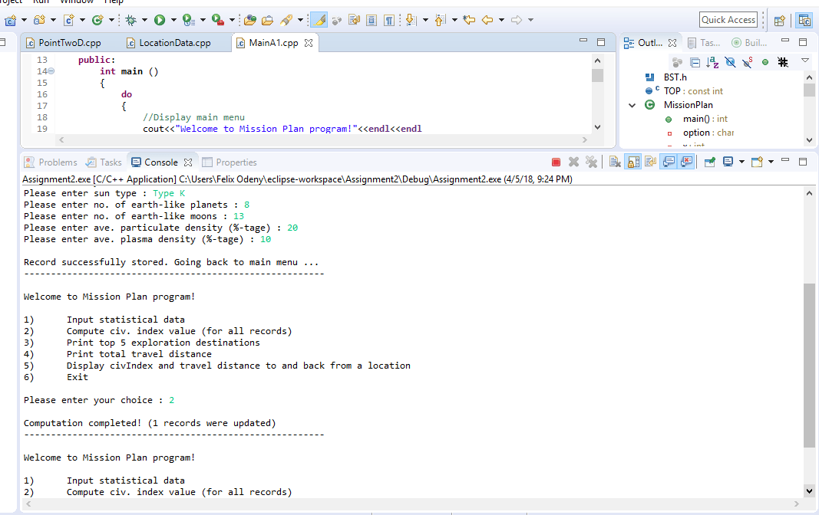Open the Problems view tab
The image size is (819, 515).
[x=51, y=162]
